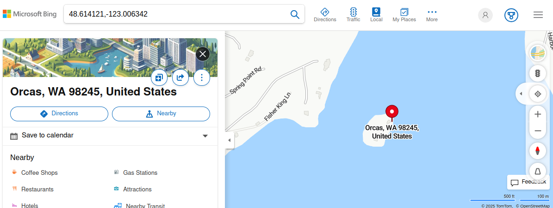Click the Nearby button in the card

[161, 113]
